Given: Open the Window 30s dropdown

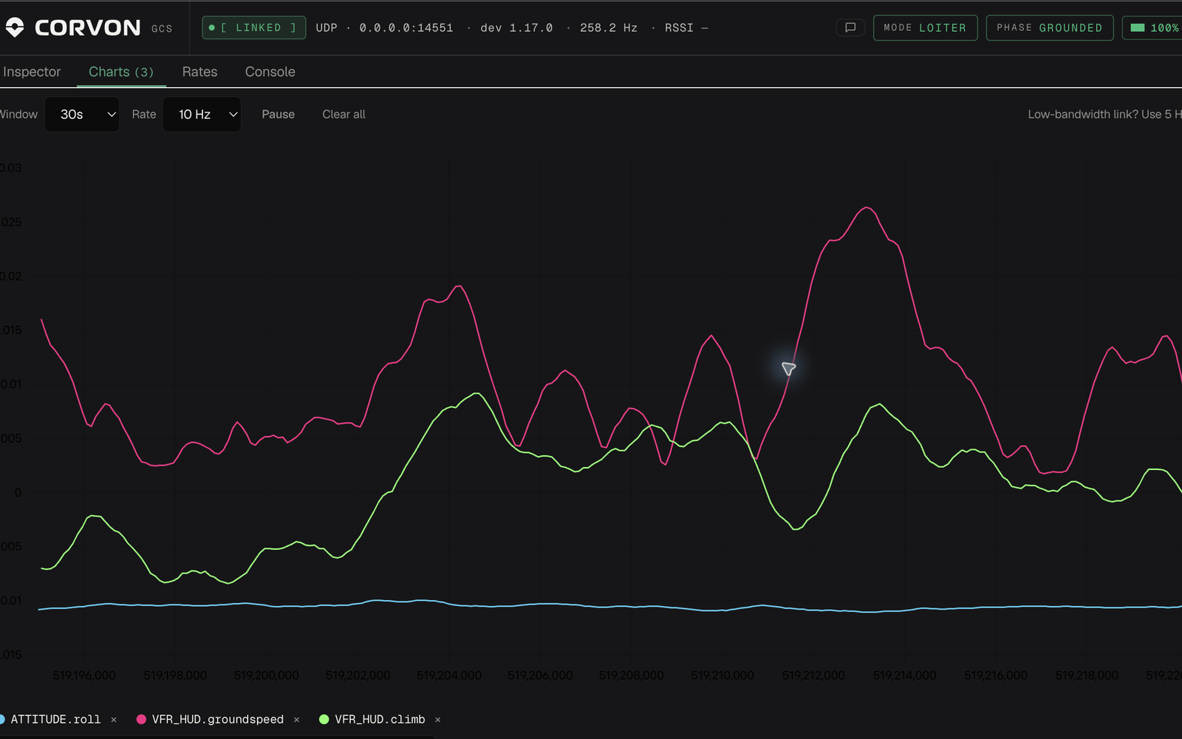Looking at the screenshot, I should pyautogui.click(x=82, y=115).
